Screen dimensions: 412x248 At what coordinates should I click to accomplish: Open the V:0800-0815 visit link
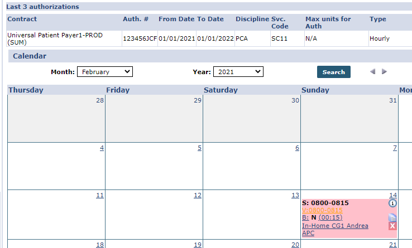322,211
